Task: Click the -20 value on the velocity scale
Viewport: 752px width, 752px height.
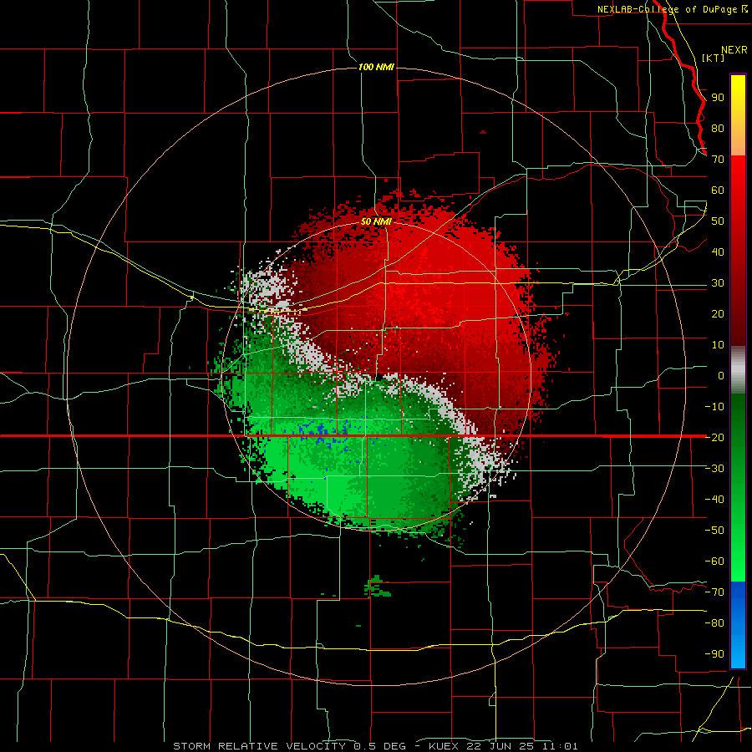Action: point(714,437)
